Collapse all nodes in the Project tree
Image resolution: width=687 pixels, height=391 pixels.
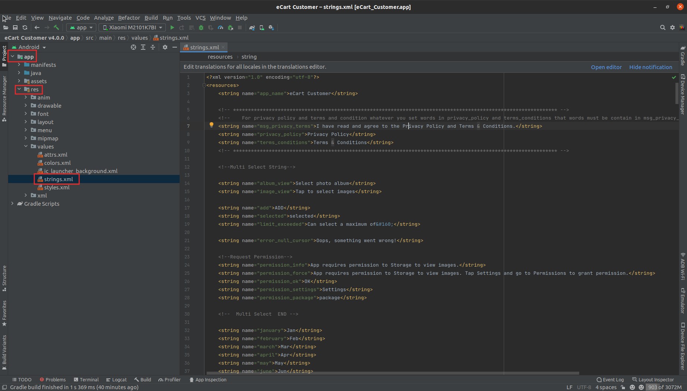pos(152,47)
